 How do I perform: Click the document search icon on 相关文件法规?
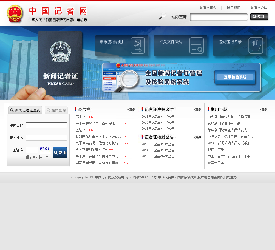pos(197,46)
